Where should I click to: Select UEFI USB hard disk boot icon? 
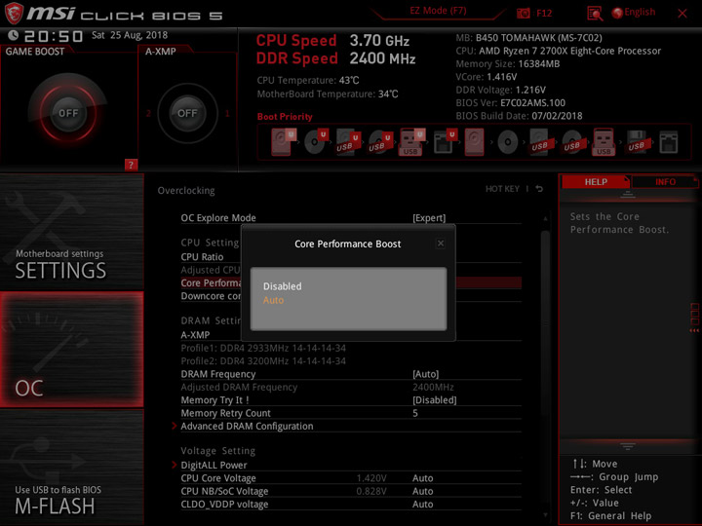tap(348, 142)
